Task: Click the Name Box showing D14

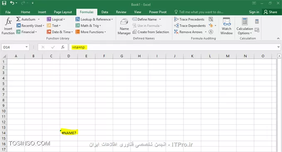Action: [x=13, y=47]
